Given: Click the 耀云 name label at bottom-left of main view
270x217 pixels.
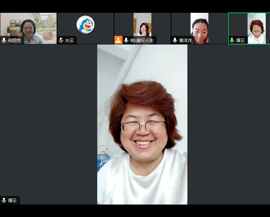Looking at the screenshot, I should [x=12, y=200].
